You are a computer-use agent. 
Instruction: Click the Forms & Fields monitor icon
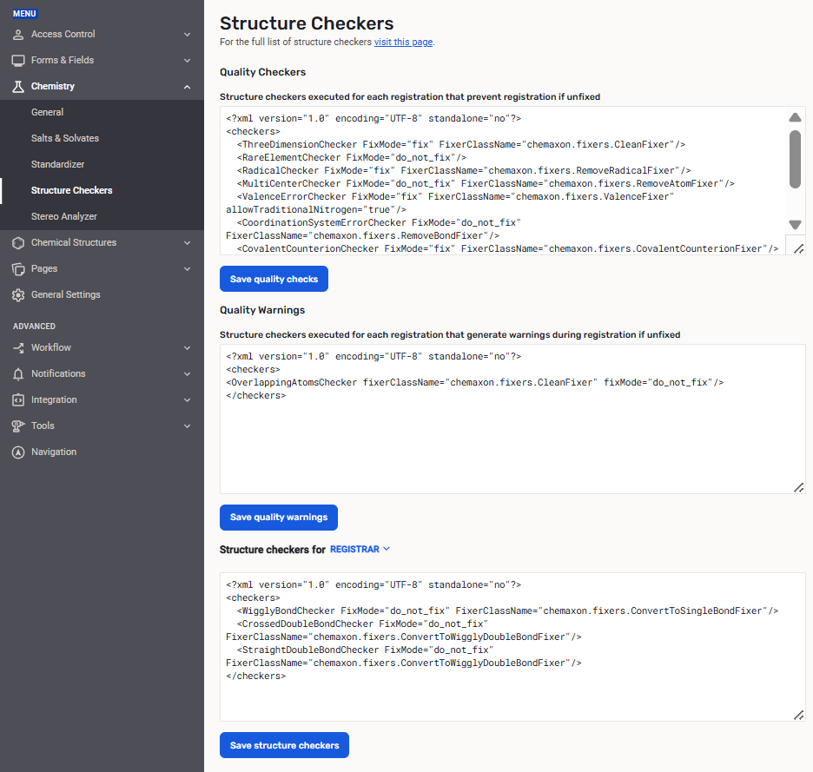click(18, 61)
